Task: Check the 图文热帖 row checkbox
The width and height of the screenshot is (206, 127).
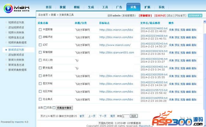Action: pos(40,84)
